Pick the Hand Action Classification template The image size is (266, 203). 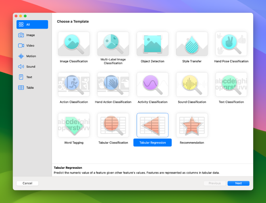(x=113, y=85)
